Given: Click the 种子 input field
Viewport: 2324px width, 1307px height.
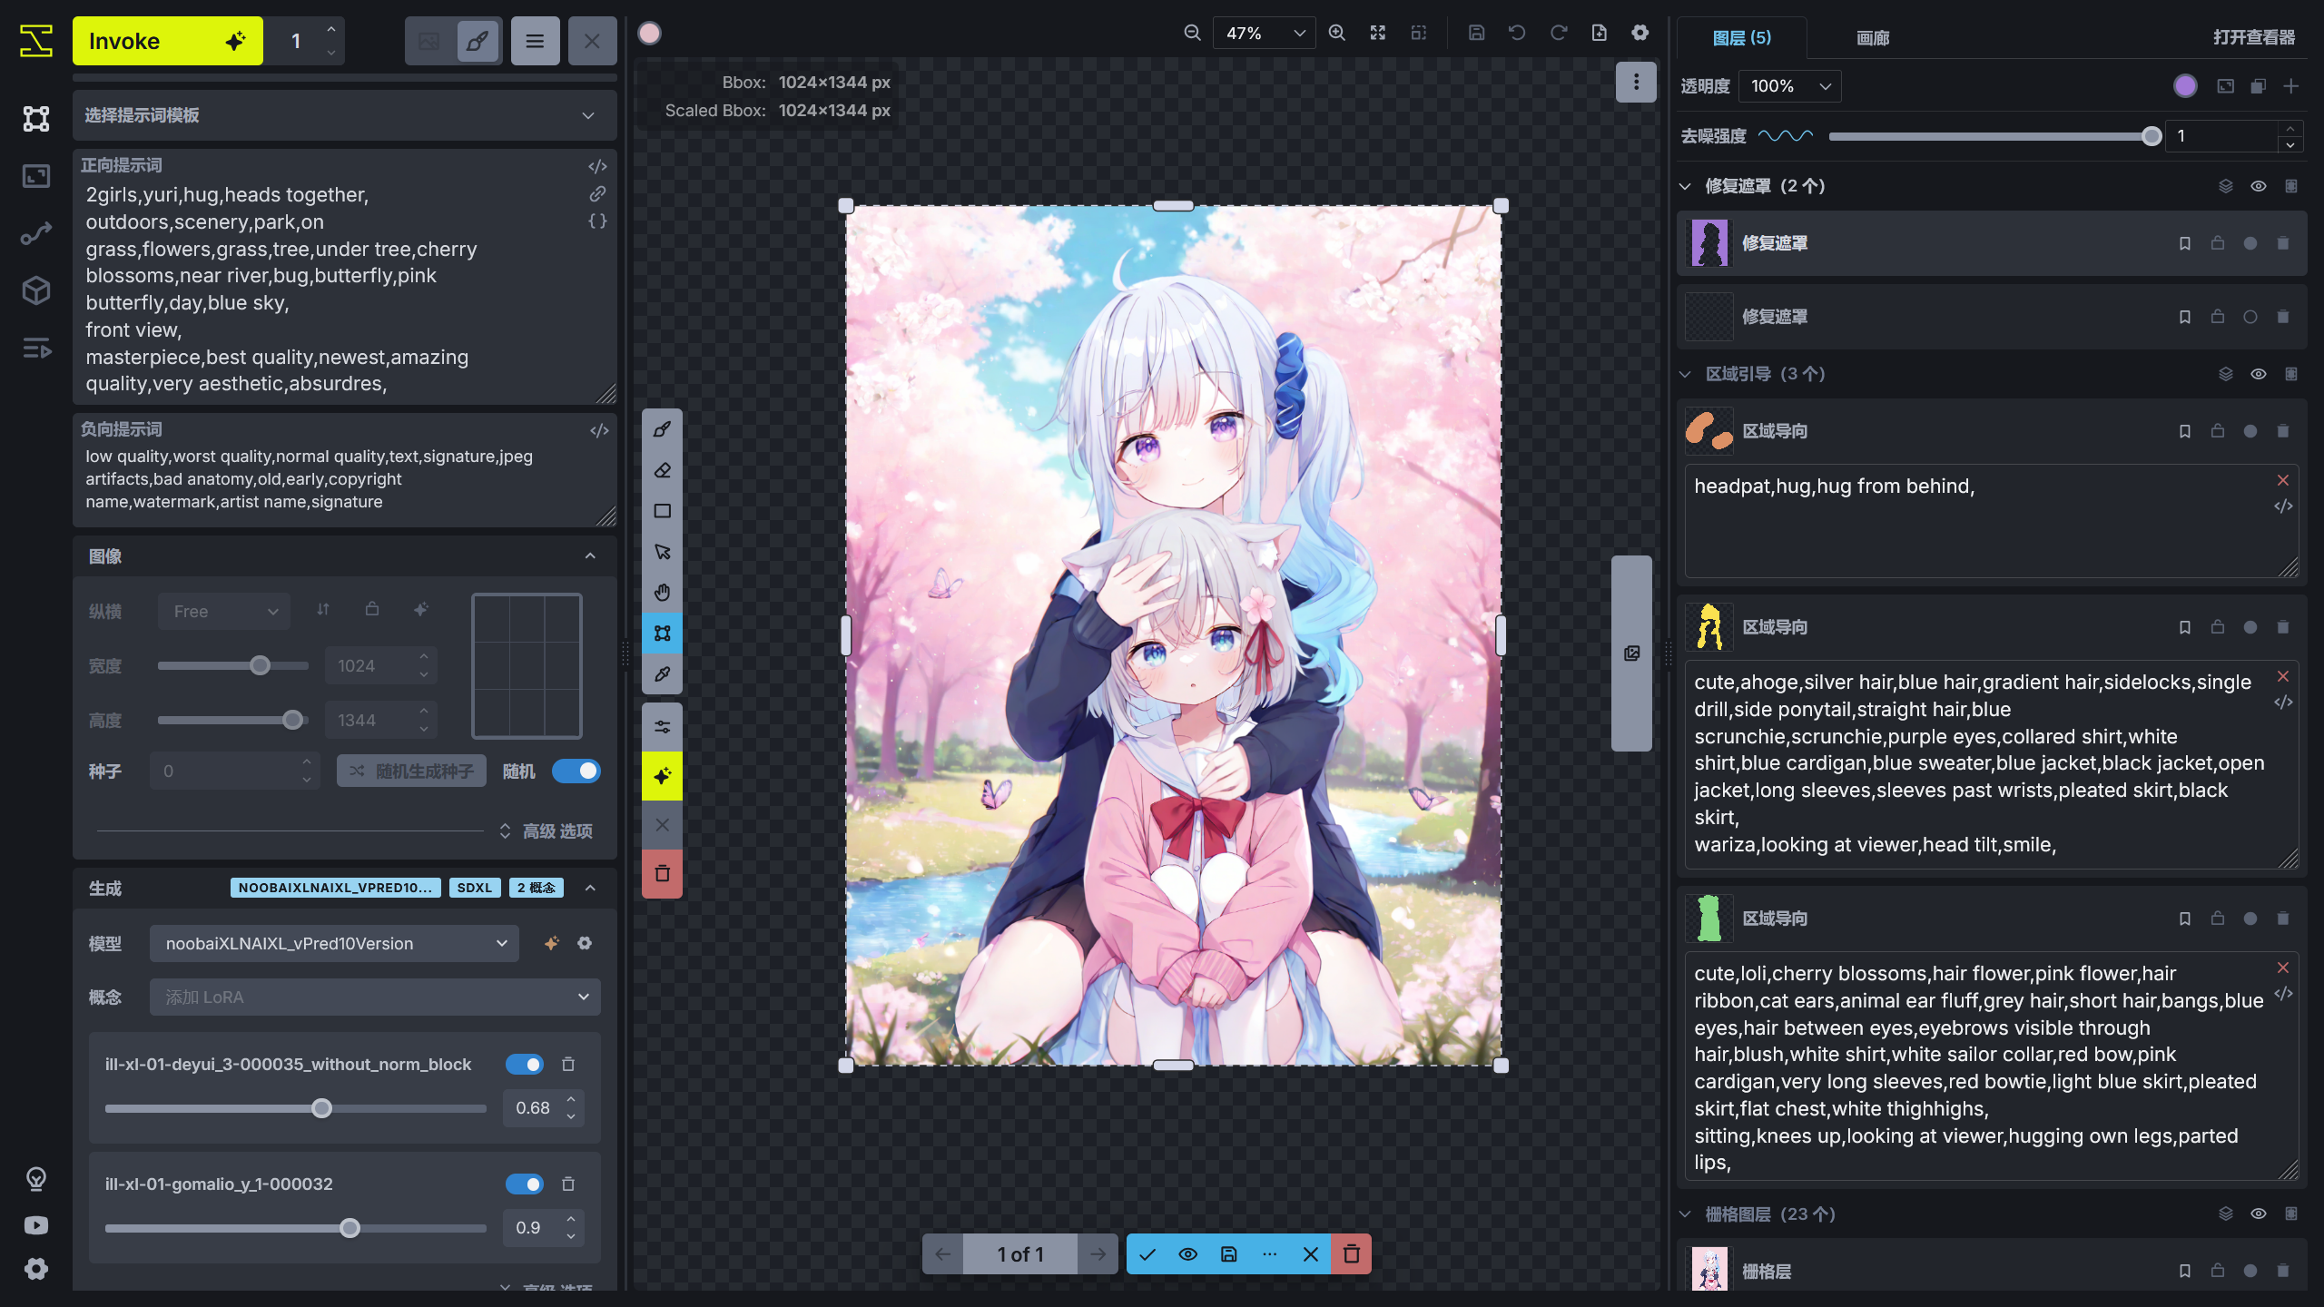Looking at the screenshot, I should 227,771.
